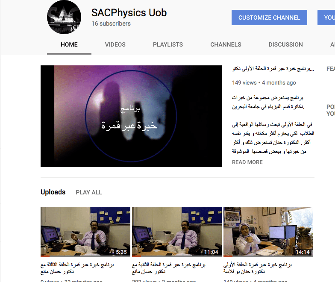Open the 14:14 video thumbnail

[268, 232]
